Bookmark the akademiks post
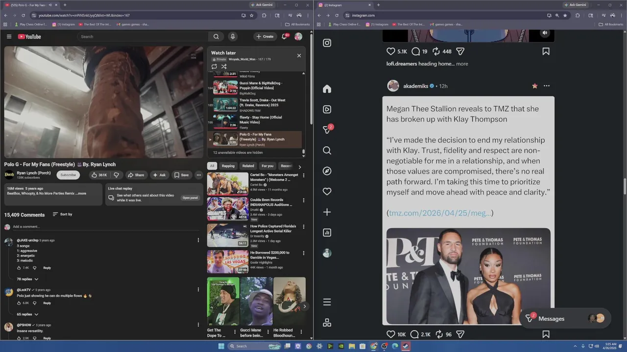Viewport: 627px width, 352px height. pos(546,334)
